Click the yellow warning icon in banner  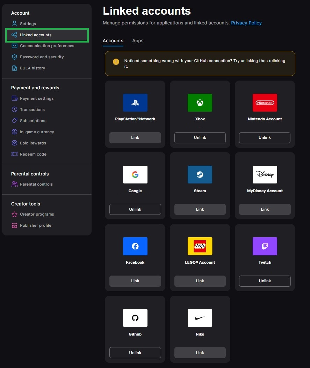(x=116, y=62)
